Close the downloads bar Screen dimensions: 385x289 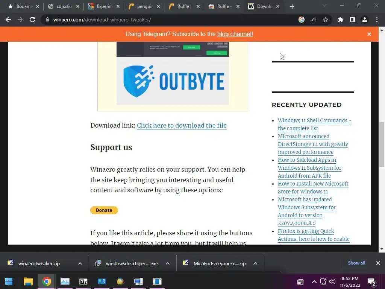378,263
